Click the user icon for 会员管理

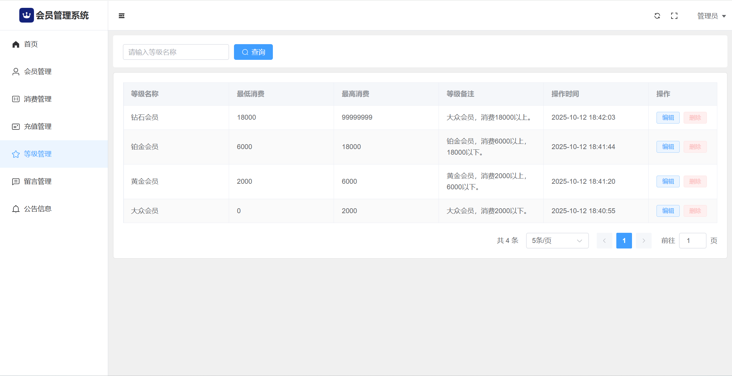click(16, 72)
